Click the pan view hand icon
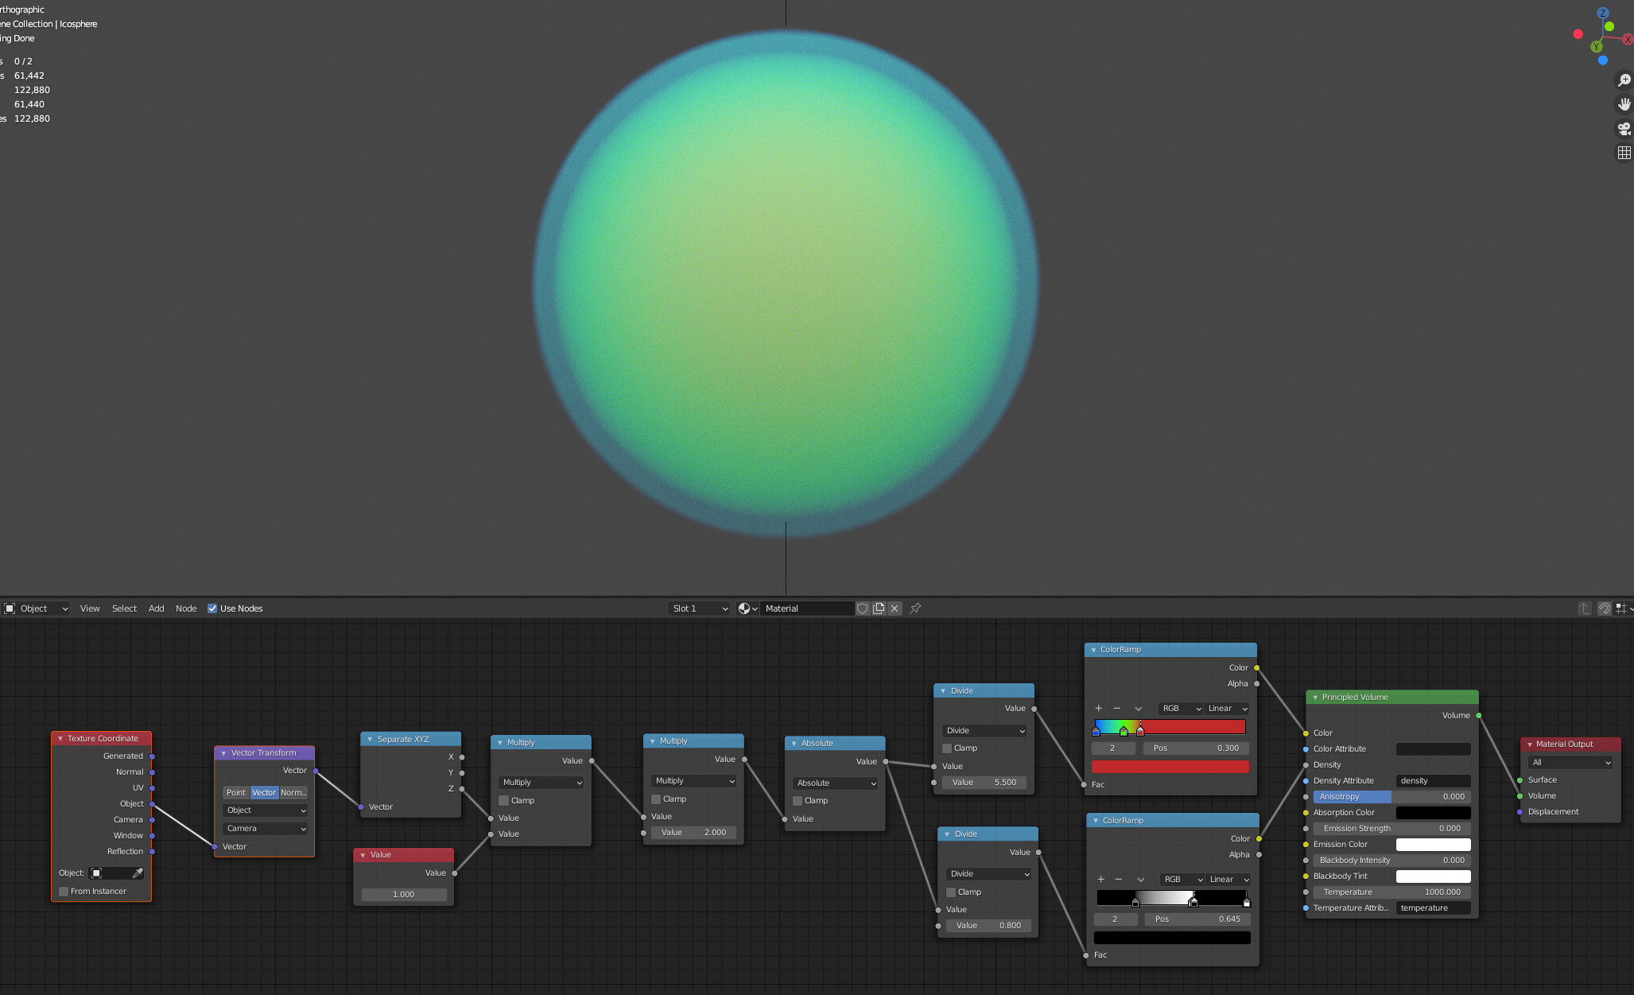Screen dimensions: 1634x995 click(1624, 104)
